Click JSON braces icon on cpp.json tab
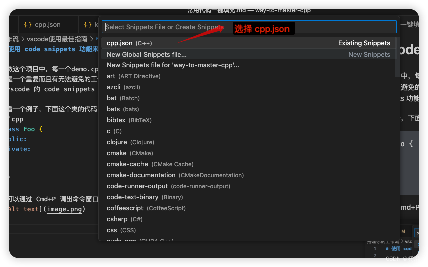428x267 pixels. [x=28, y=25]
